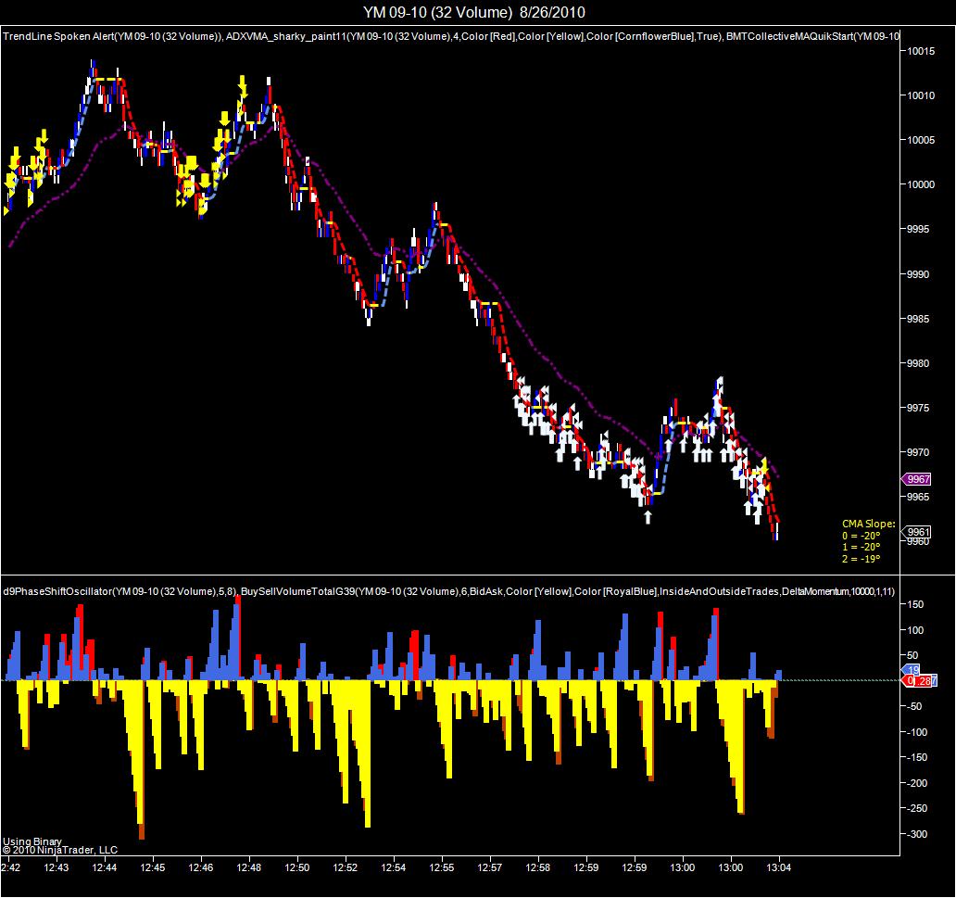Click the -300 oscillator axis label
The width and height of the screenshot is (956, 898).
(x=916, y=835)
